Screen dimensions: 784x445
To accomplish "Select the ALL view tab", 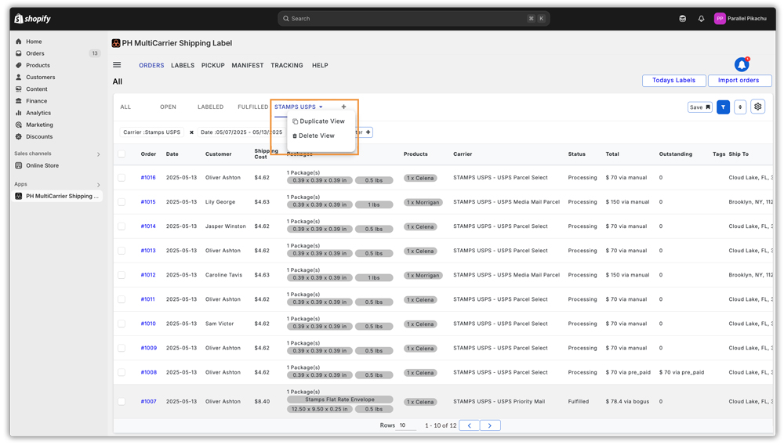I will coord(125,107).
